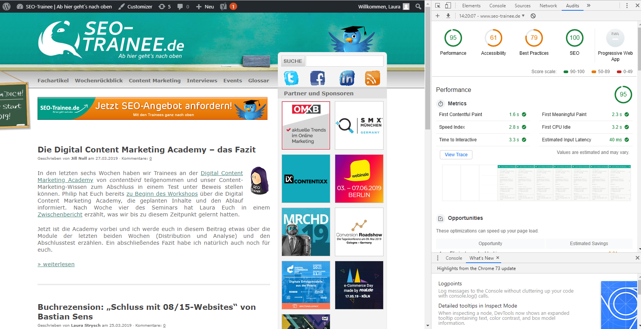641x329 pixels.
Task: Jump to the Performance score gauge 95
Action: (x=453, y=38)
